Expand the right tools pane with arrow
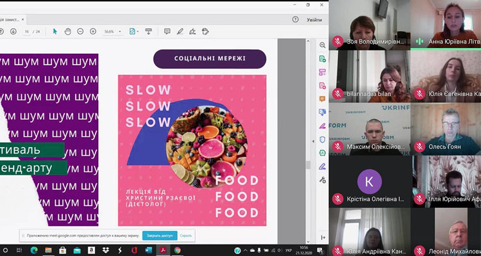The image size is (481, 256). click(x=323, y=237)
